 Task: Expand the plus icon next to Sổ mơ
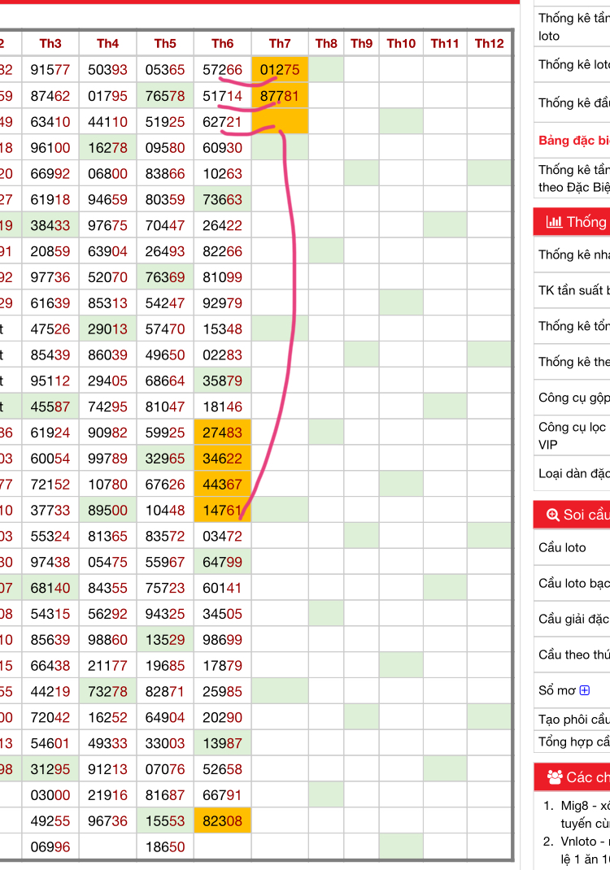pyautogui.click(x=585, y=690)
